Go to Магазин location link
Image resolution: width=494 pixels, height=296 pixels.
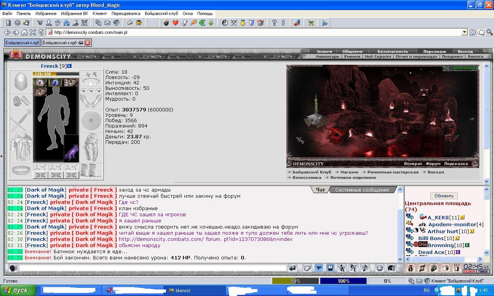point(349,172)
